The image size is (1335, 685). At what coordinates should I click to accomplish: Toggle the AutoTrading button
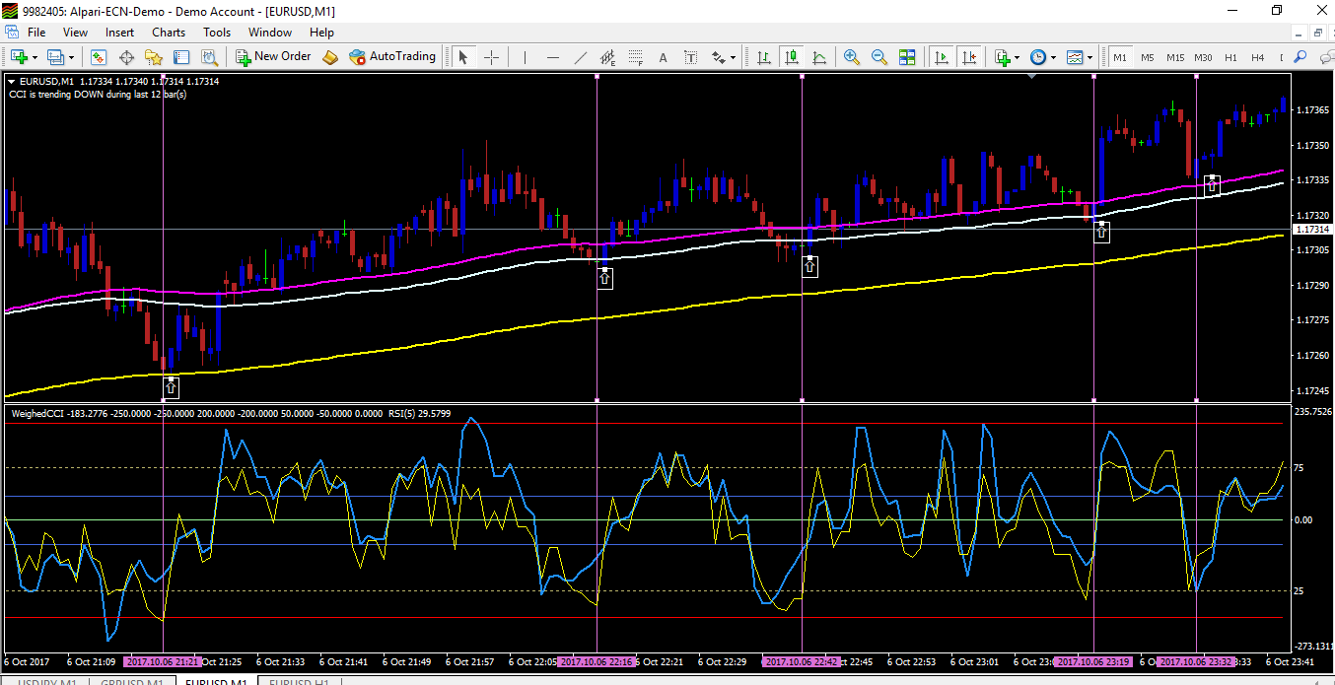click(x=392, y=57)
